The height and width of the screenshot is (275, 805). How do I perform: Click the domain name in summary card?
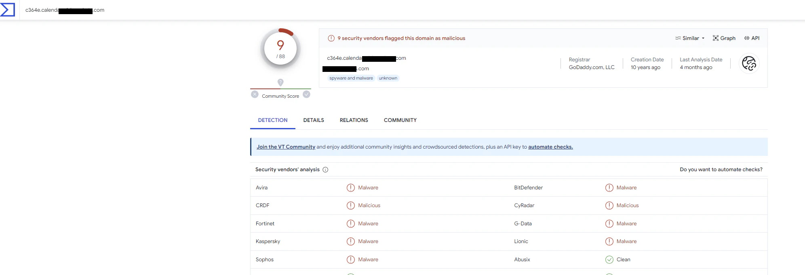pos(367,58)
